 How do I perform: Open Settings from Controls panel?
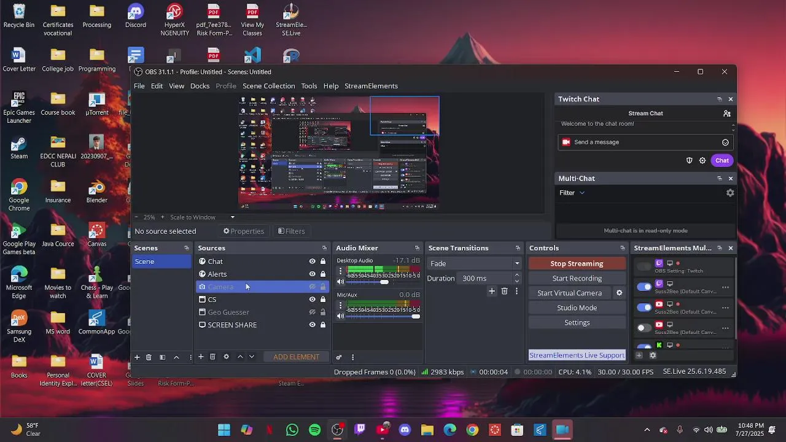pos(577,322)
